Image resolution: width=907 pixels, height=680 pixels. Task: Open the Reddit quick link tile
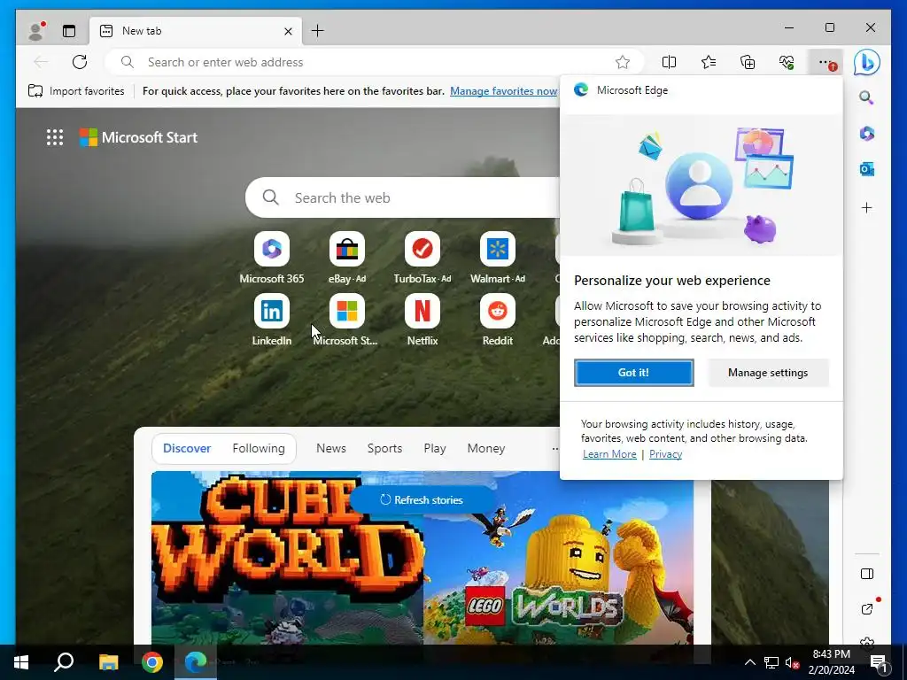point(498,320)
